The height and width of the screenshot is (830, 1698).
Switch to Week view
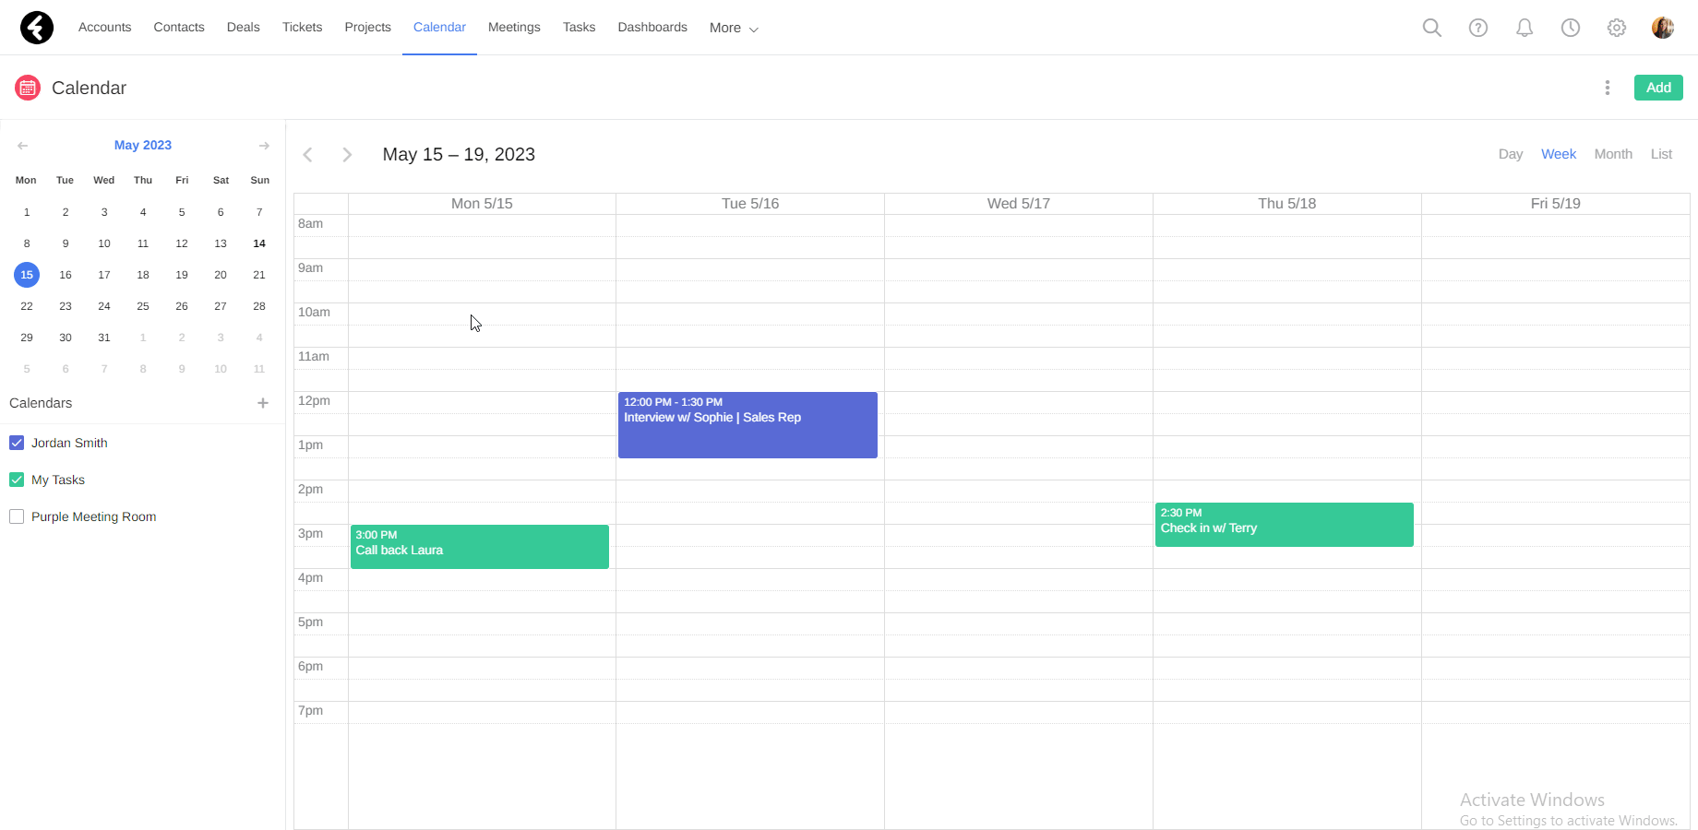click(1559, 154)
